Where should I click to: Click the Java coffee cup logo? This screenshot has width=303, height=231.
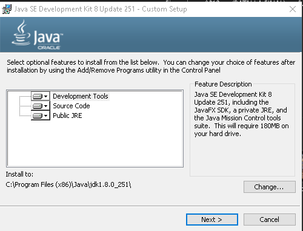pos(21,33)
